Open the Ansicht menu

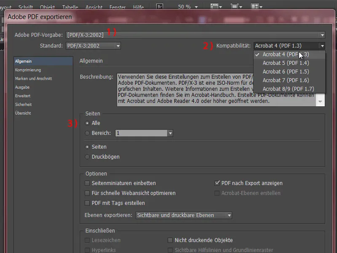94,7
